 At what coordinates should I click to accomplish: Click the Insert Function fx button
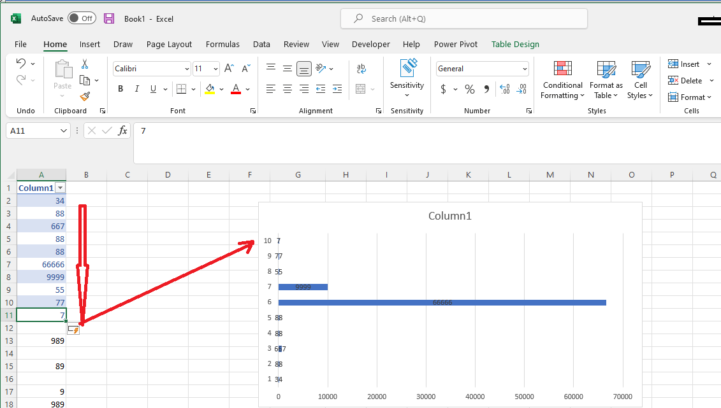click(x=122, y=130)
